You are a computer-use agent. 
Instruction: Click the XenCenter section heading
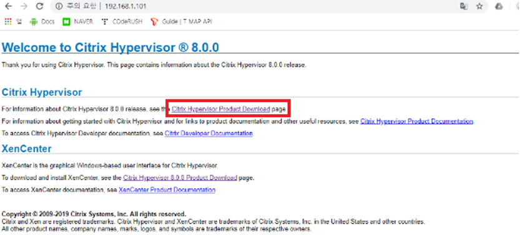pos(27,148)
